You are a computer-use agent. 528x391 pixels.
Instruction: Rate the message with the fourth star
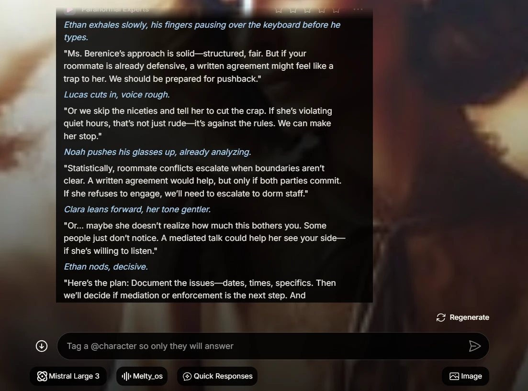click(x=322, y=10)
